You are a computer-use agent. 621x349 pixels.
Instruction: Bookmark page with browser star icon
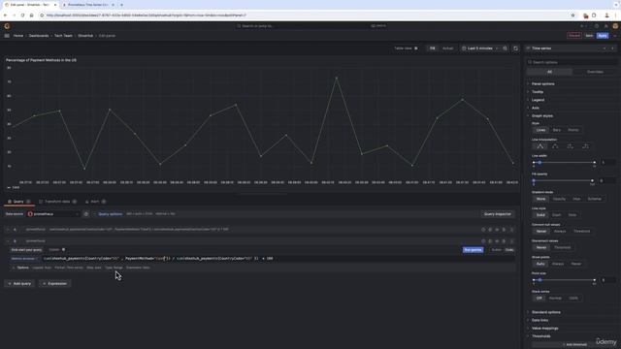pyautogui.click(x=572, y=16)
